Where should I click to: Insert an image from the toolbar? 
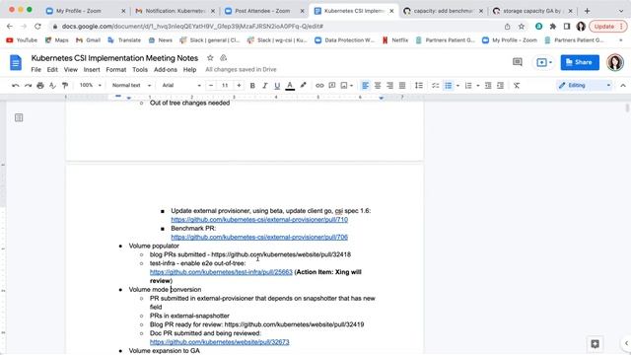(344, 86)
